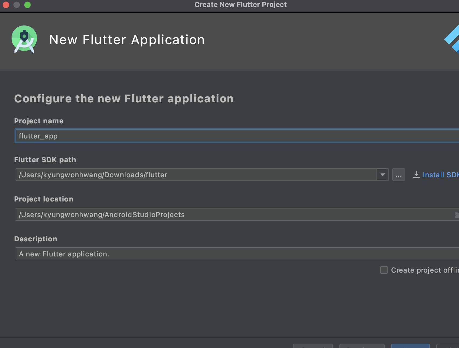Click the 'Create New Flutter Project' window title
Image resolution: width=459 pixels, height=348 pixels.
(241, 5)
